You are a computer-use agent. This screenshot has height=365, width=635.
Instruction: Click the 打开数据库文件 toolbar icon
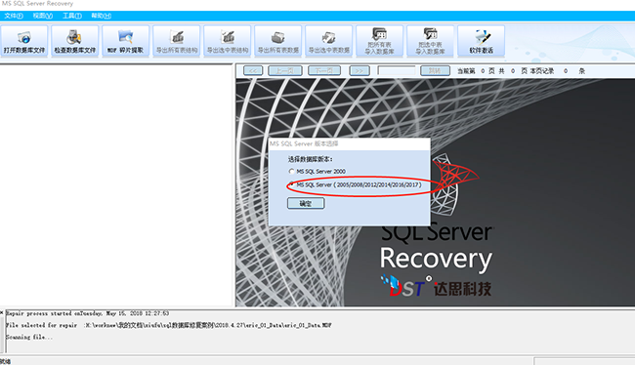point(24,41)
